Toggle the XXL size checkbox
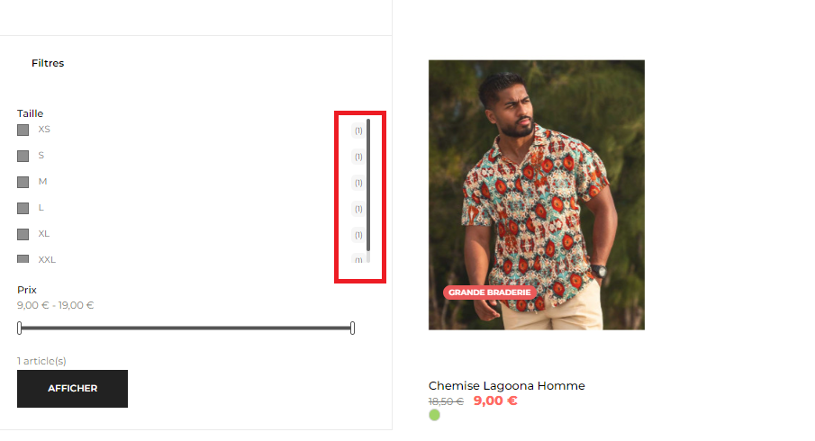815x441 pixels. pos(23,258)
